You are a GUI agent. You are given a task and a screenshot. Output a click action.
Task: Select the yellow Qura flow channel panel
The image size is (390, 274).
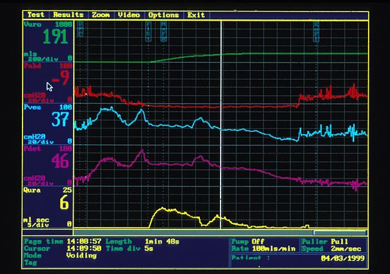click(48, 207)
